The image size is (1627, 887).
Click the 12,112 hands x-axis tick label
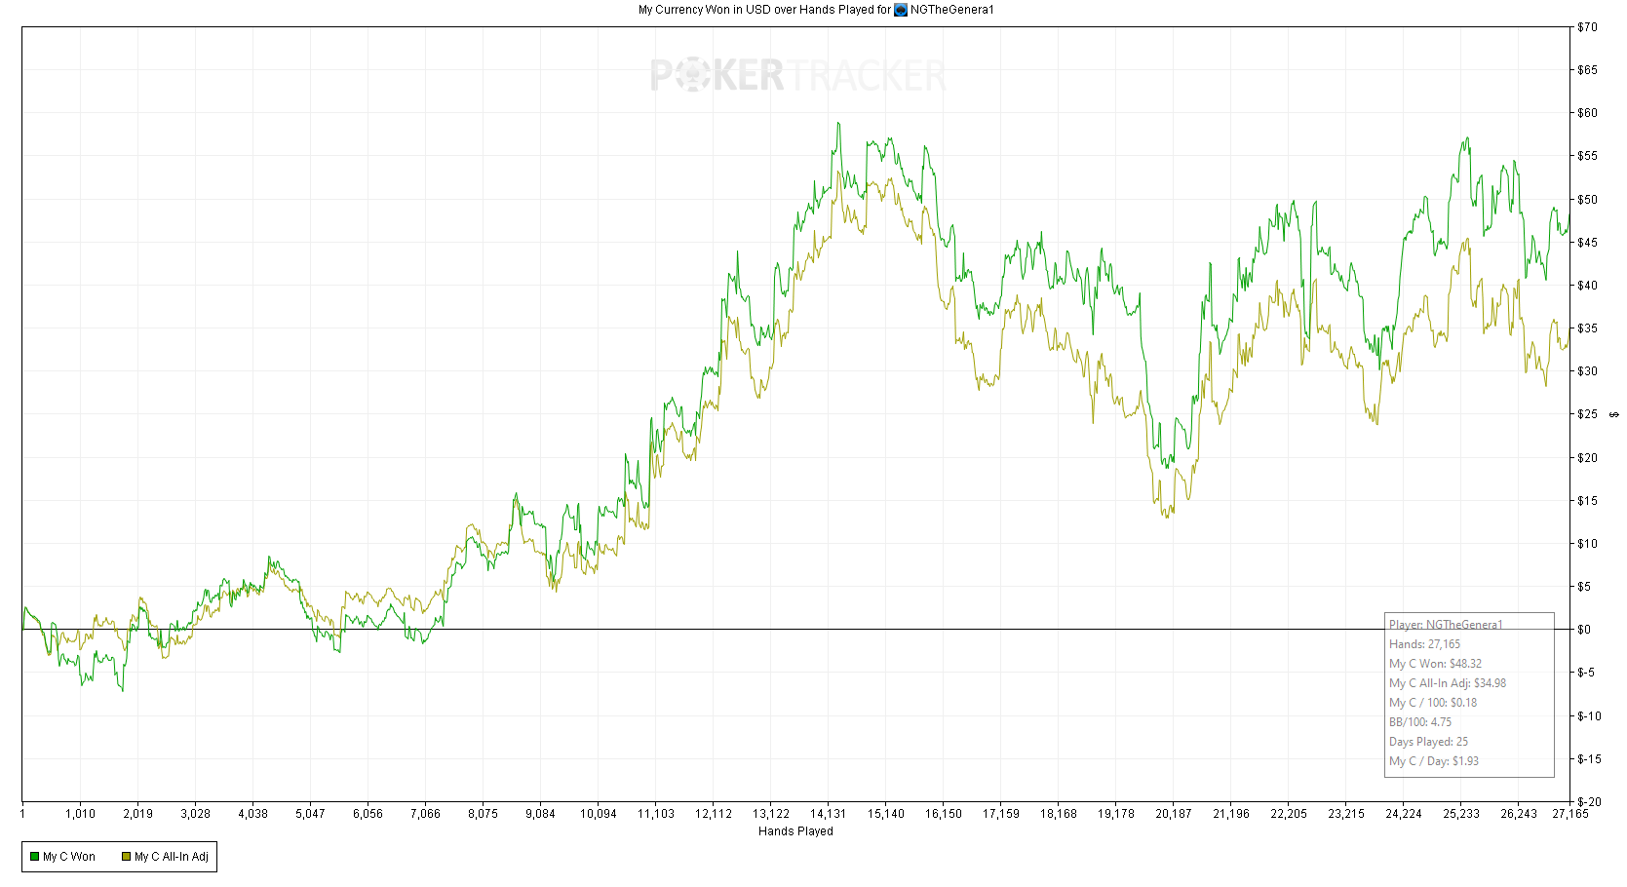point(714,814)
